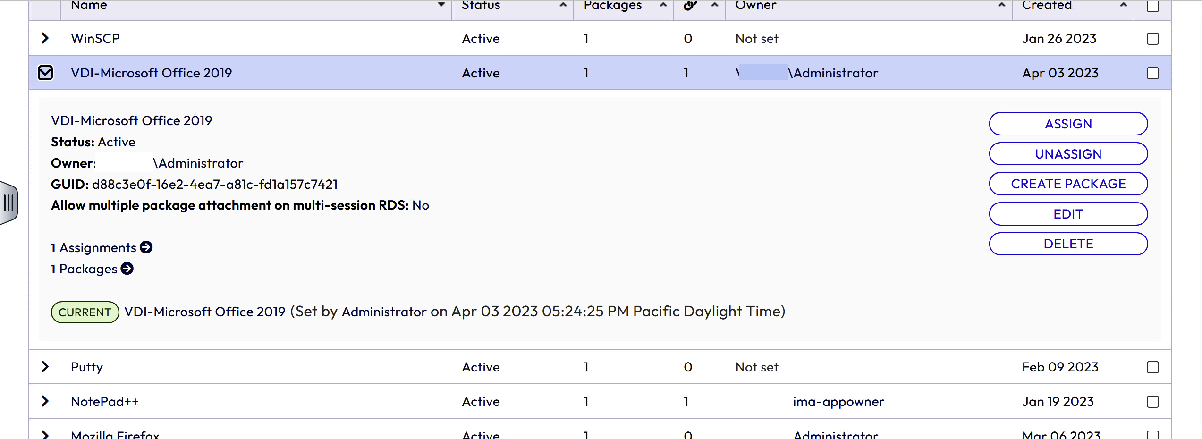The image size is (1202, 439).
Task: Click the Owner column header
Action: (x=755, y=5)
